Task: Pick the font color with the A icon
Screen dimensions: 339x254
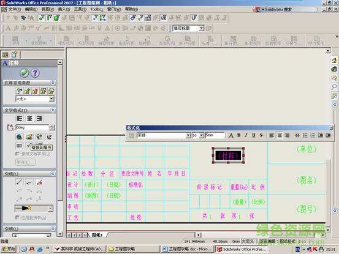Action: click(x=231, y=135)
